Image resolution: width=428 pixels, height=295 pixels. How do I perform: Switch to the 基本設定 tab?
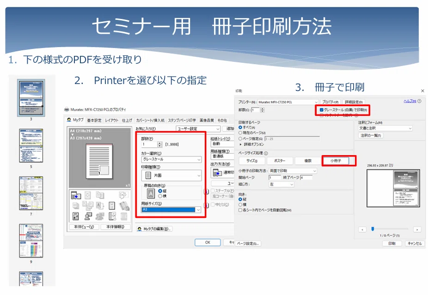coord(94,120)
